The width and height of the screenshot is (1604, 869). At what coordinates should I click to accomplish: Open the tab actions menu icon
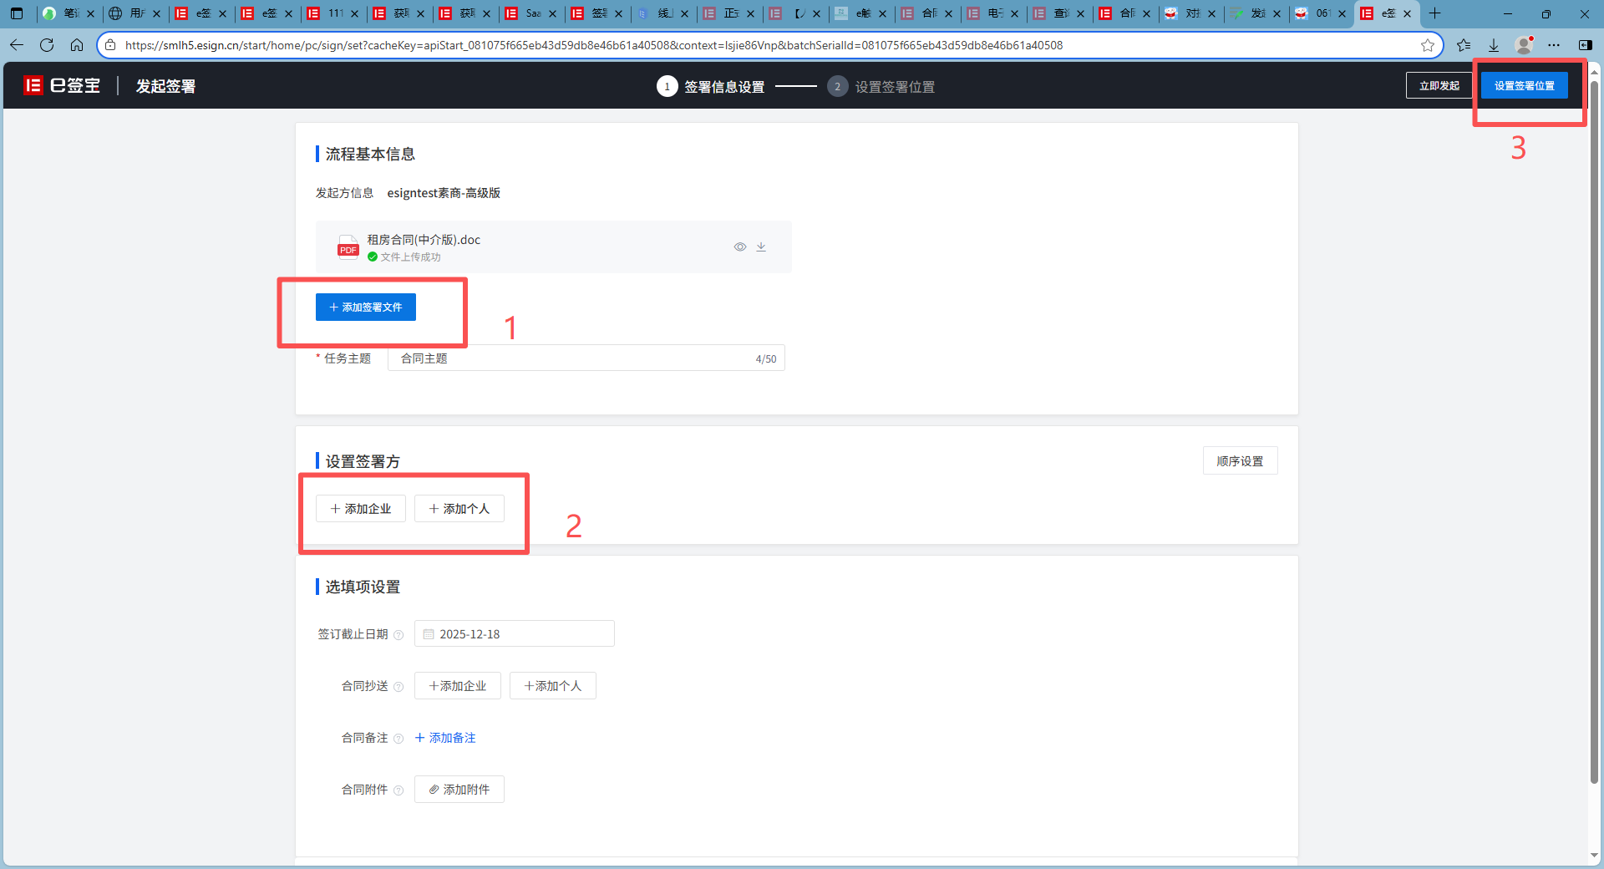click(17, 13)
